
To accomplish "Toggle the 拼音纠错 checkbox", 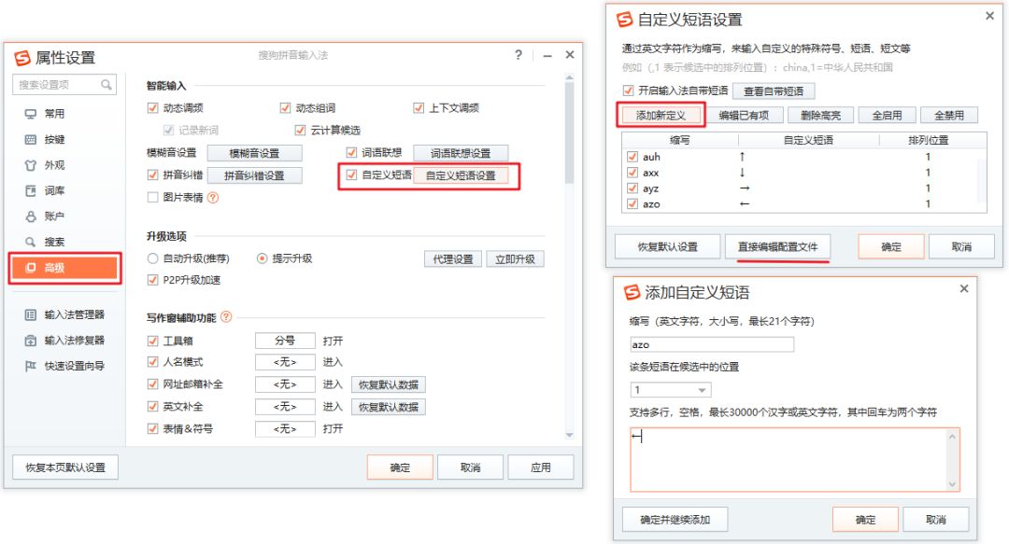I will (152, 174).
